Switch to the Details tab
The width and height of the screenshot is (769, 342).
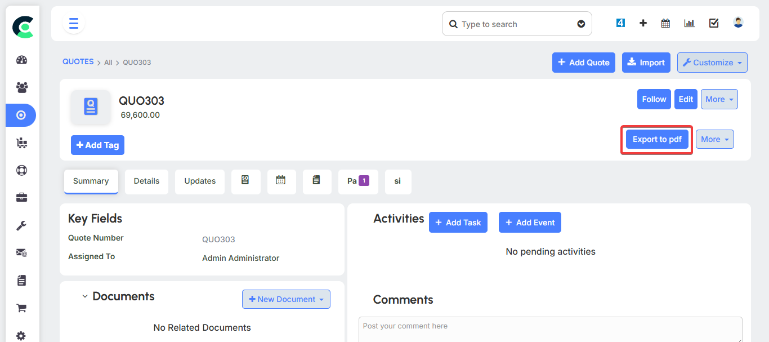(x=146, y=181)
